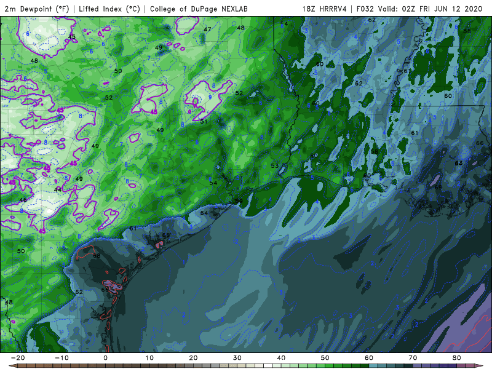
Task: Click the 80 tick label on color scale
Action: pos(457,358)
